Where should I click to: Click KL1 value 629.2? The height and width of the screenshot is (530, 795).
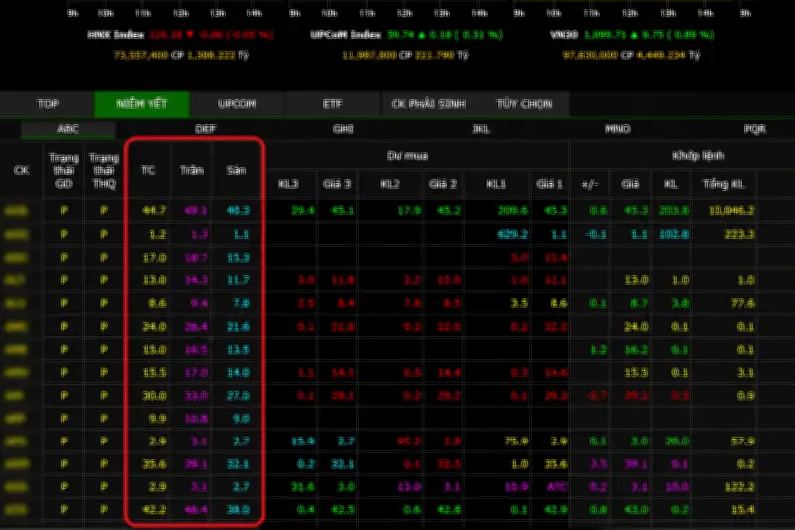(513, 234)
